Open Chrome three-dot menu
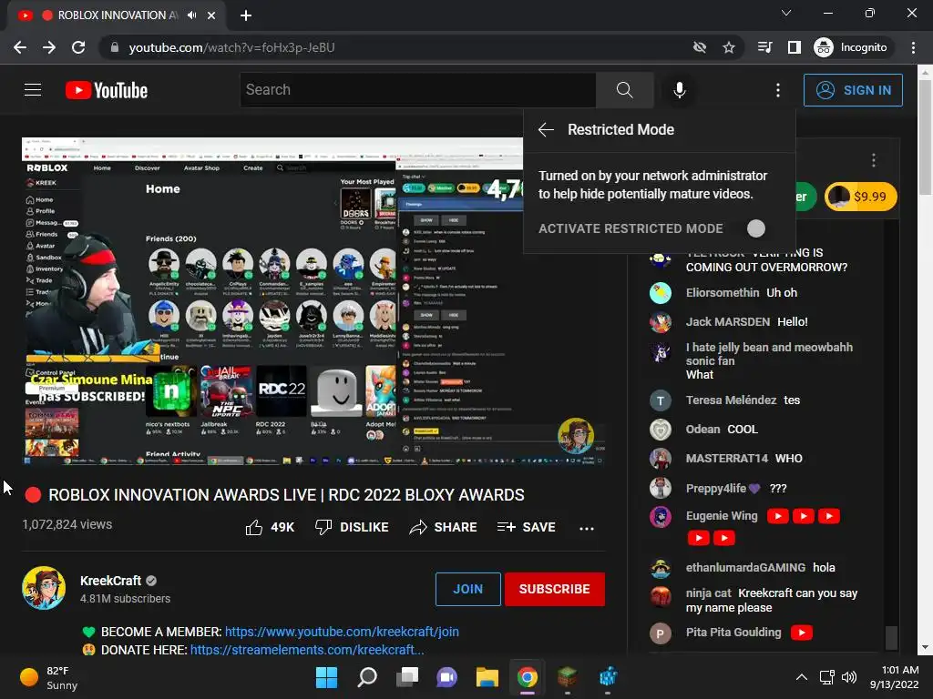933x699 pixels. click(x=913, y=47)
